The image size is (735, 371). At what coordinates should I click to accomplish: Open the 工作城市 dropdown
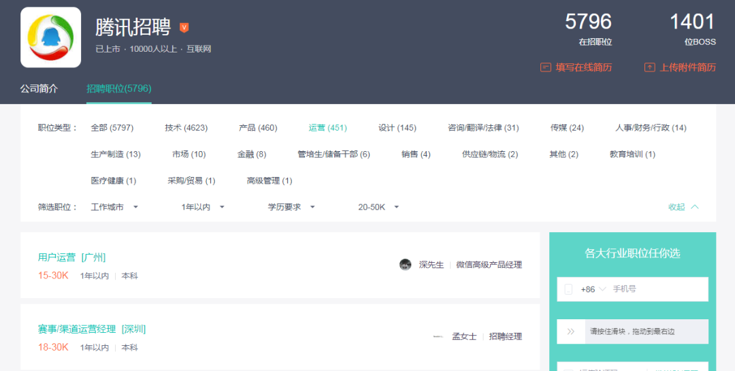pyautogui.click(x=114, y=207)
